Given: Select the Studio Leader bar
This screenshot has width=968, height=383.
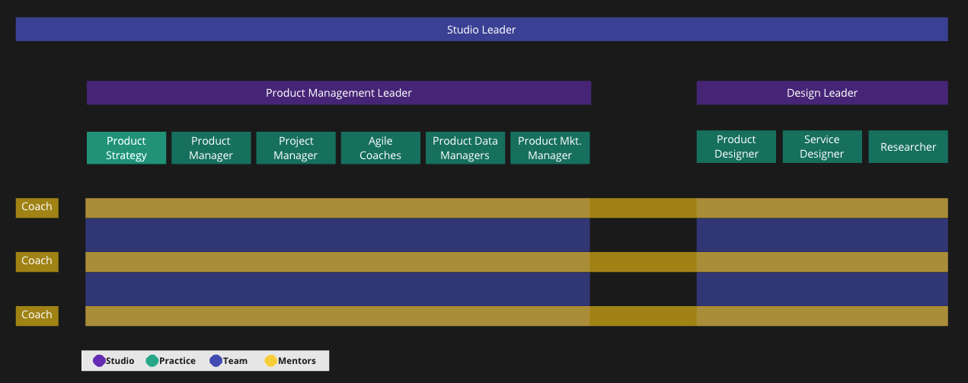Looking at the screenshot, I should [481, 30].
